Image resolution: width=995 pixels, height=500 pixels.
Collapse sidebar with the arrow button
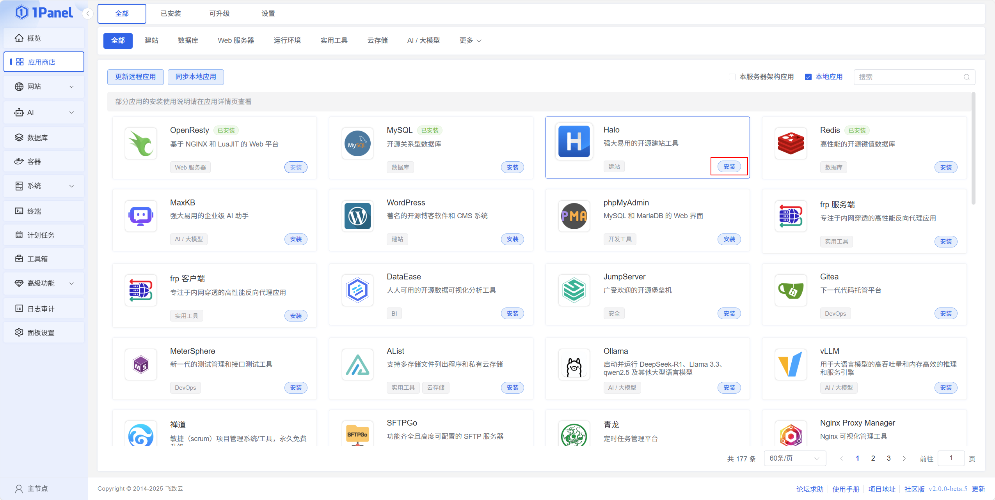[x=88, y=14]
